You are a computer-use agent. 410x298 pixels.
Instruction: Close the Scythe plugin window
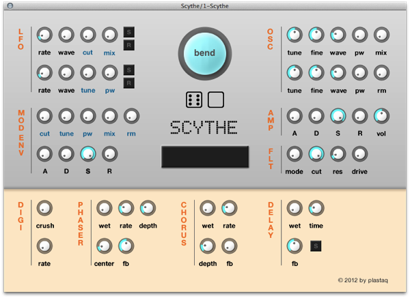click(x=10, y=5)
